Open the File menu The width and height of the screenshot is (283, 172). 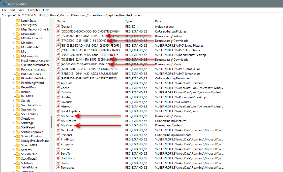(4, 10)
